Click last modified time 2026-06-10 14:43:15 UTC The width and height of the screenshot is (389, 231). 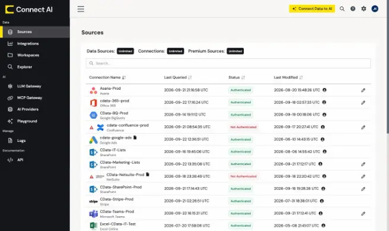click(x=296, y=140)
